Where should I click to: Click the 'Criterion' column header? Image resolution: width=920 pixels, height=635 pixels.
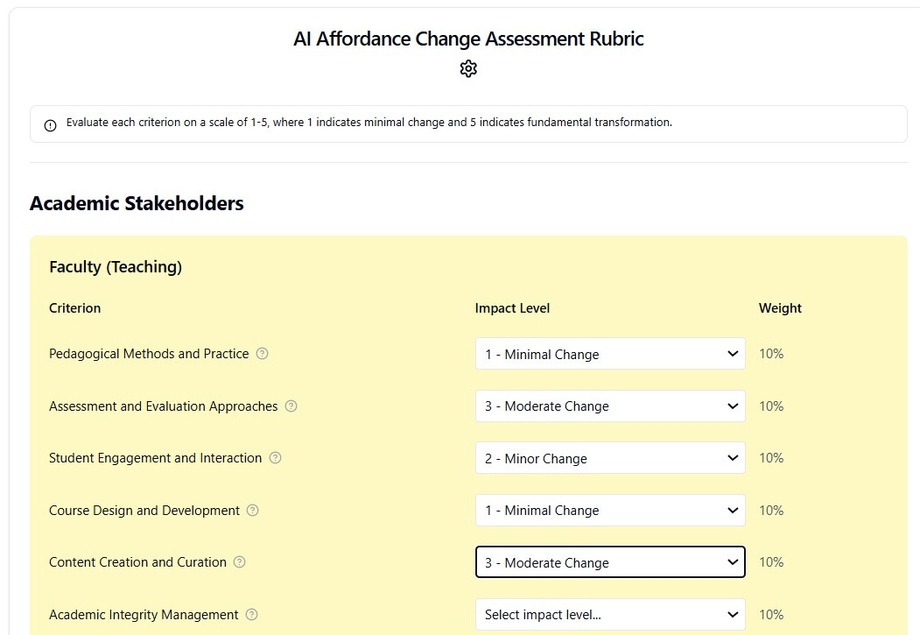pos(75,308)
